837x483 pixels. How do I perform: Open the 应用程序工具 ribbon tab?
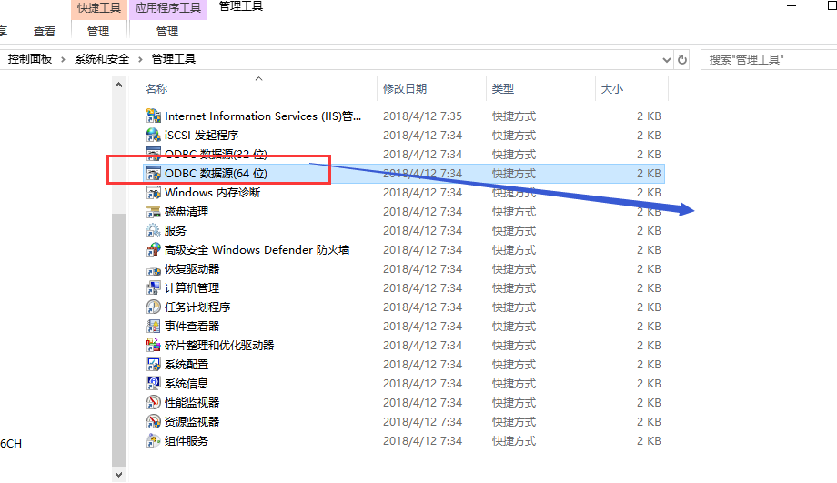[x=167, y=8]
